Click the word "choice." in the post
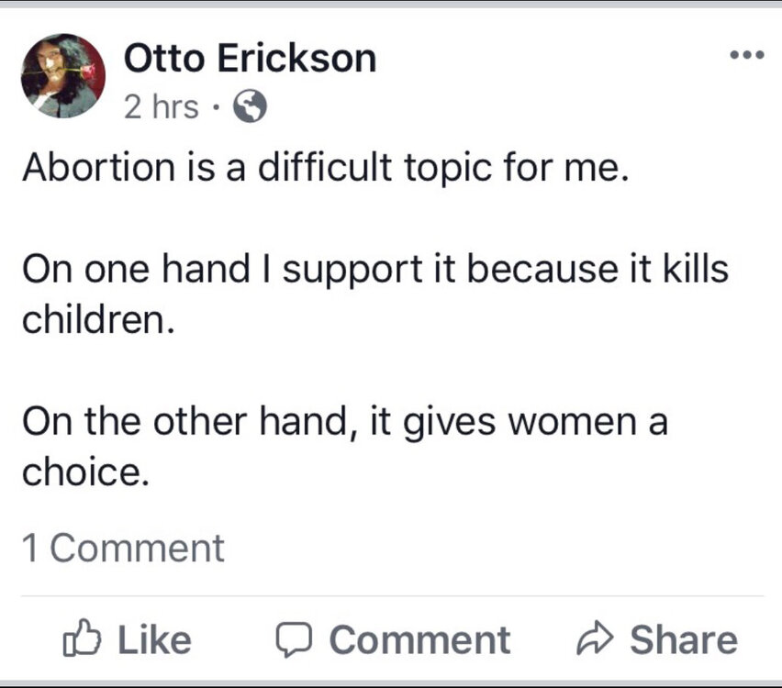This screenshot has height=688, width=782. pos(84,474)
